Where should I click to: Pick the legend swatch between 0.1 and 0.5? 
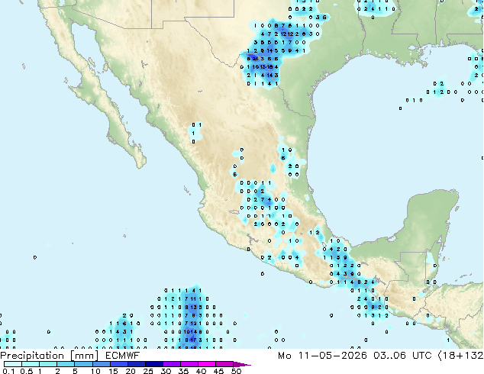pyautogui.click(x=13, y=364)
